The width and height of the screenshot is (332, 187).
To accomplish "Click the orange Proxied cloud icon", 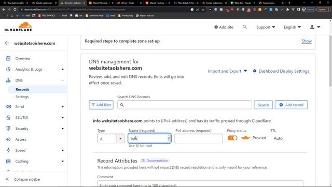I will pyautogui.click(x=245, y=138).
